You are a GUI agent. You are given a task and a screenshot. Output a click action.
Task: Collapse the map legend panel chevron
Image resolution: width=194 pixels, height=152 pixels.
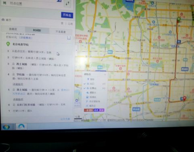[x=105, y=75]
